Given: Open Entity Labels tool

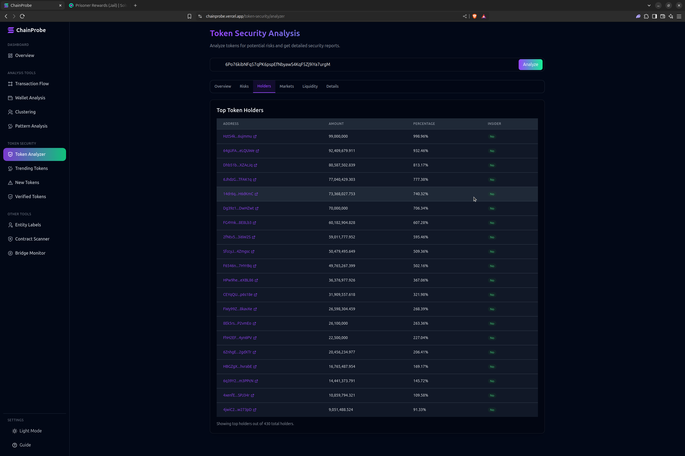Looking at the screenshot, I should tap(34, 225).
